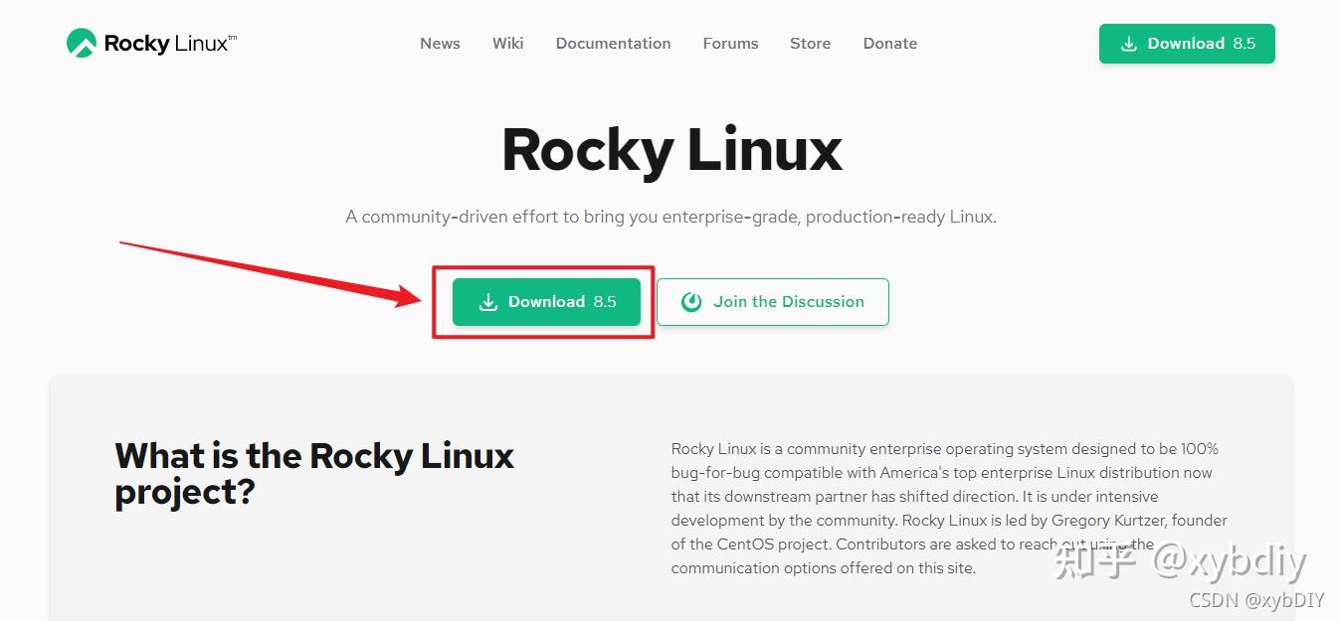Click the Join the Discussion button

(773, 301)
